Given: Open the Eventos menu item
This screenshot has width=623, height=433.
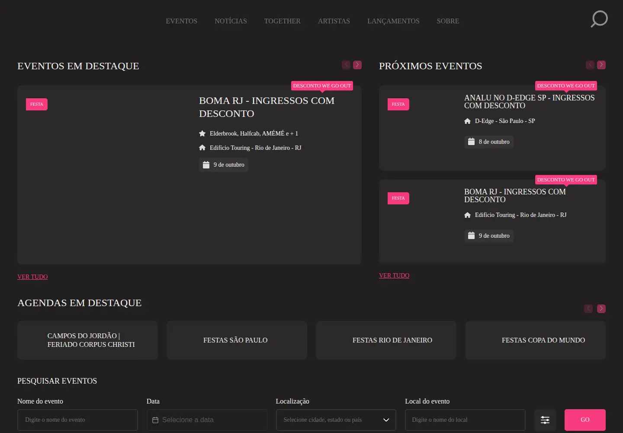Looking at the screenshot, I should point(182,21).
